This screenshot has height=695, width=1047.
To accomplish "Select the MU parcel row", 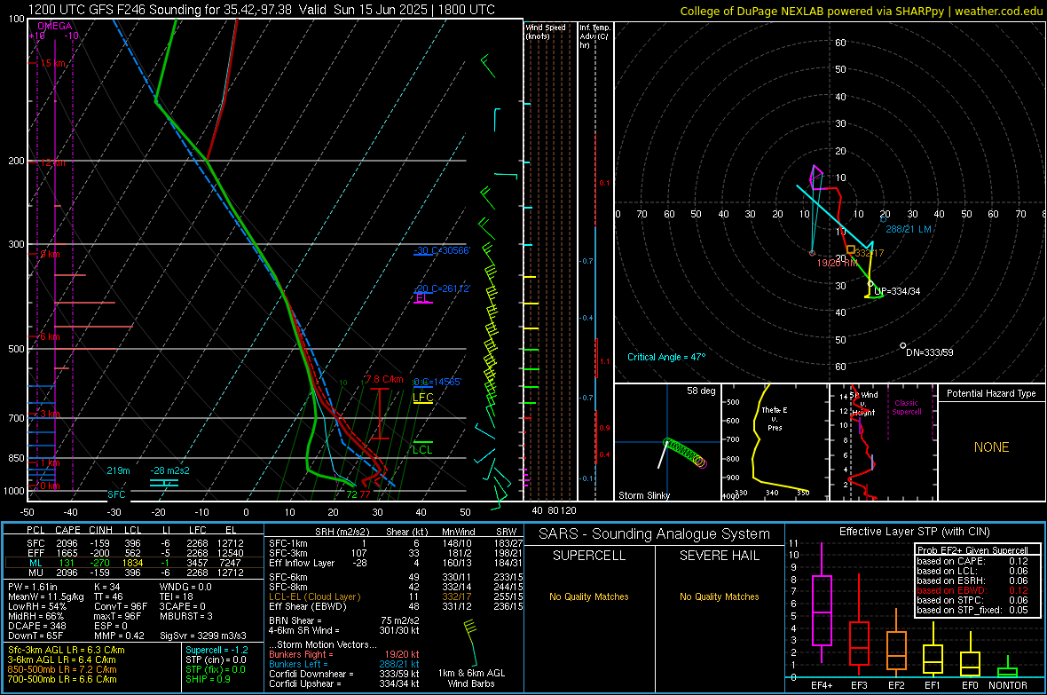I will click(x=134, y=573).
